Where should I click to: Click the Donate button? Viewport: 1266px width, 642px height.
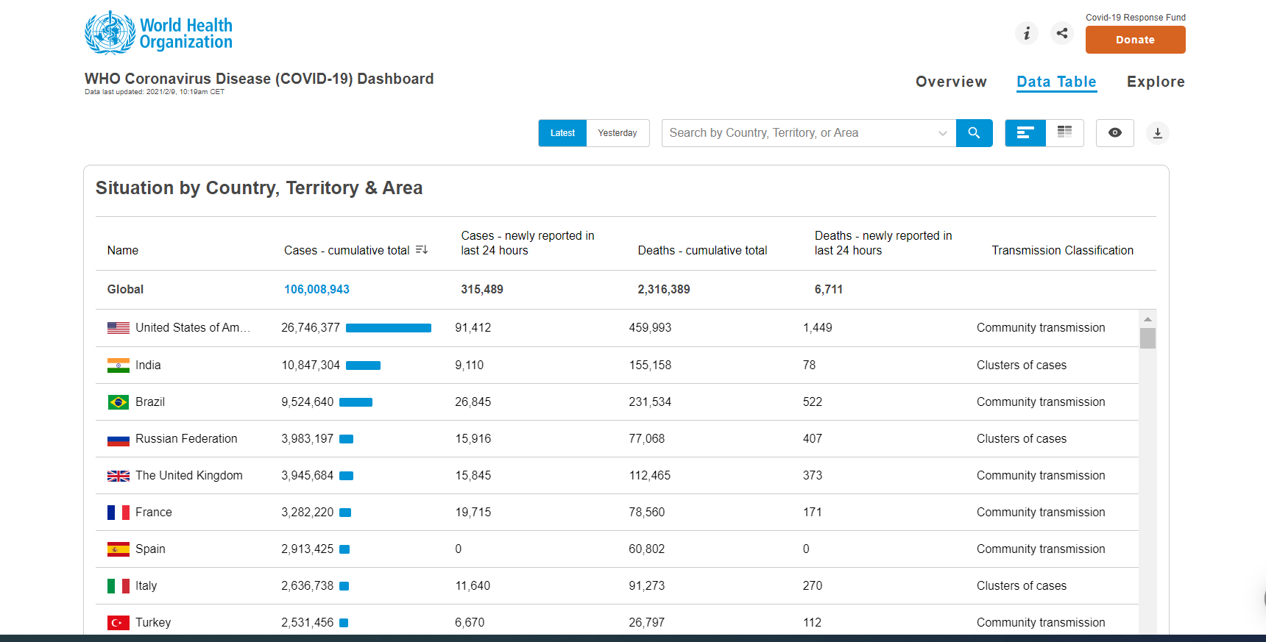pyautogui.click(x=1135, y=40)
